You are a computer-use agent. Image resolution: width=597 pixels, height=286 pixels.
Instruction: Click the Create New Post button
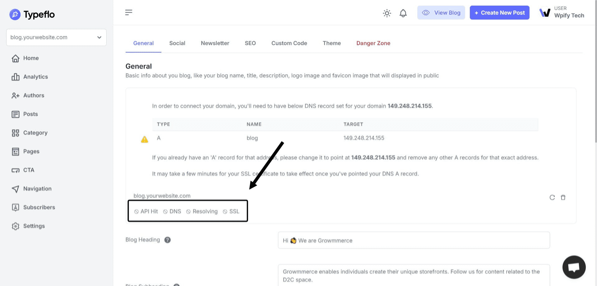499,13
